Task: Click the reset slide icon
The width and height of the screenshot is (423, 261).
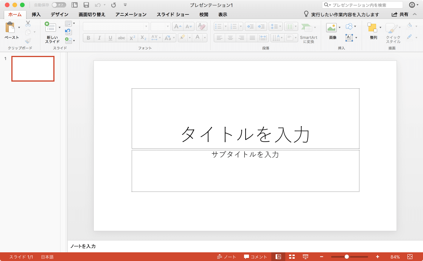Action: click(68, 32)
